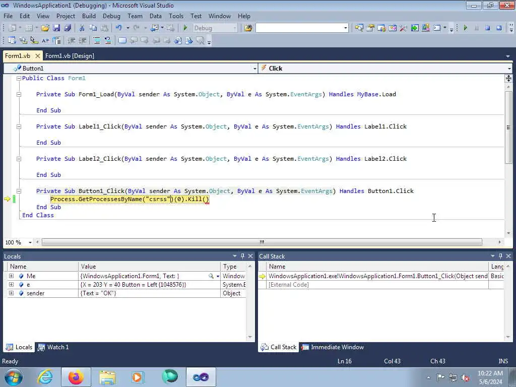Expand the sender variable in Locals
This screenshot has height=387, width=516.
(x=11, y=293)
